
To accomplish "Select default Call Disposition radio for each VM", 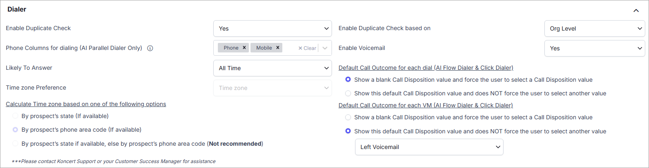I will pos(348,131).
